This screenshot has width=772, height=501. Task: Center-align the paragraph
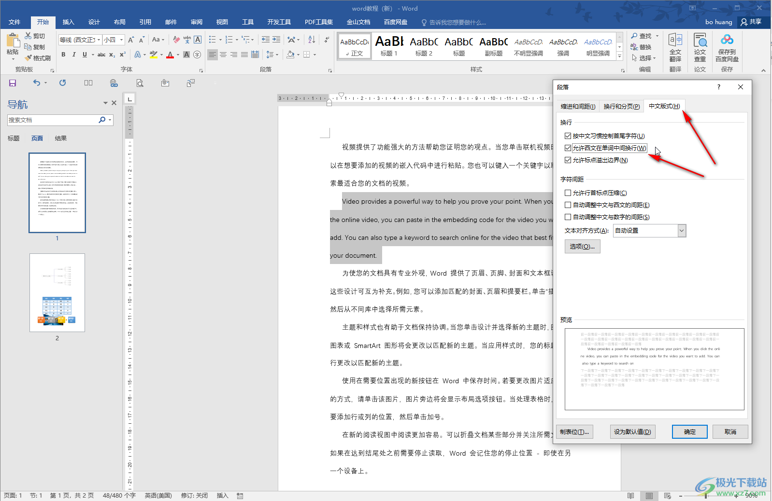[223, 55]
